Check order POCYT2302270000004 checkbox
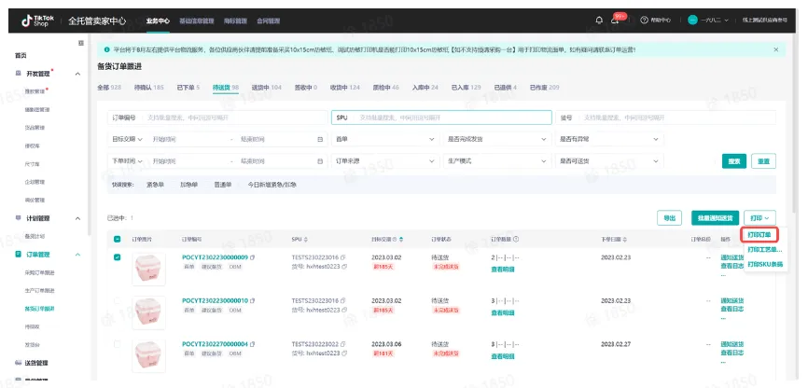 (117, 343)
